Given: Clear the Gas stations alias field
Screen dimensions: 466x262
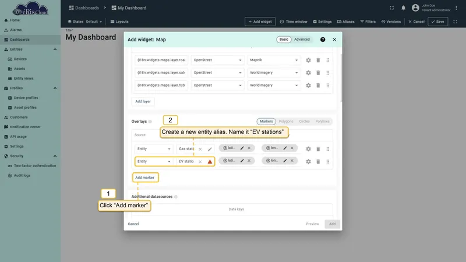Looking at the screenshot, I should [200, 149].
